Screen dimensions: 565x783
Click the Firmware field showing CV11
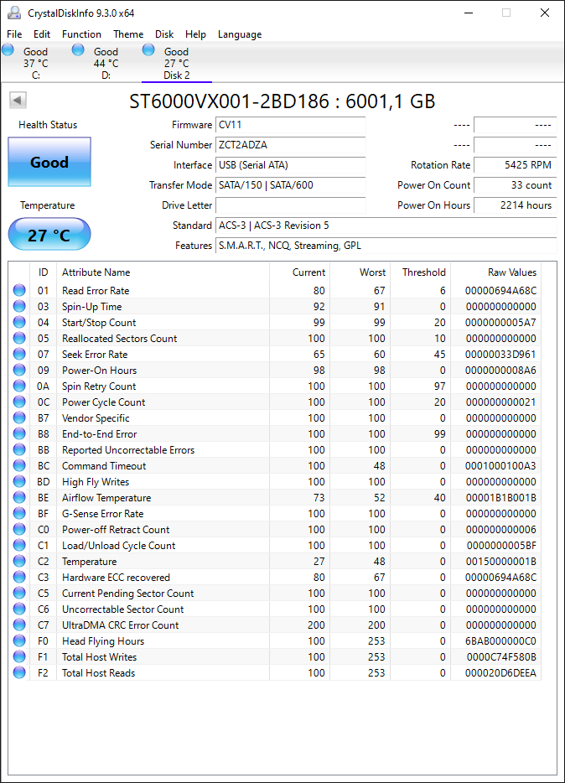point(291,125)
